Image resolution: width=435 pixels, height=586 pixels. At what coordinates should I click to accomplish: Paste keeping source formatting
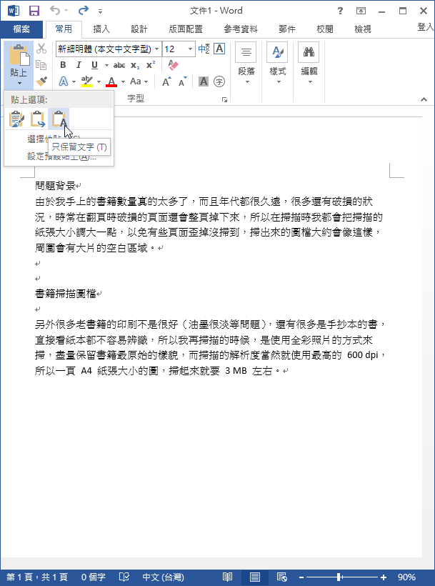pyautogui.click(x=16, y=119)
